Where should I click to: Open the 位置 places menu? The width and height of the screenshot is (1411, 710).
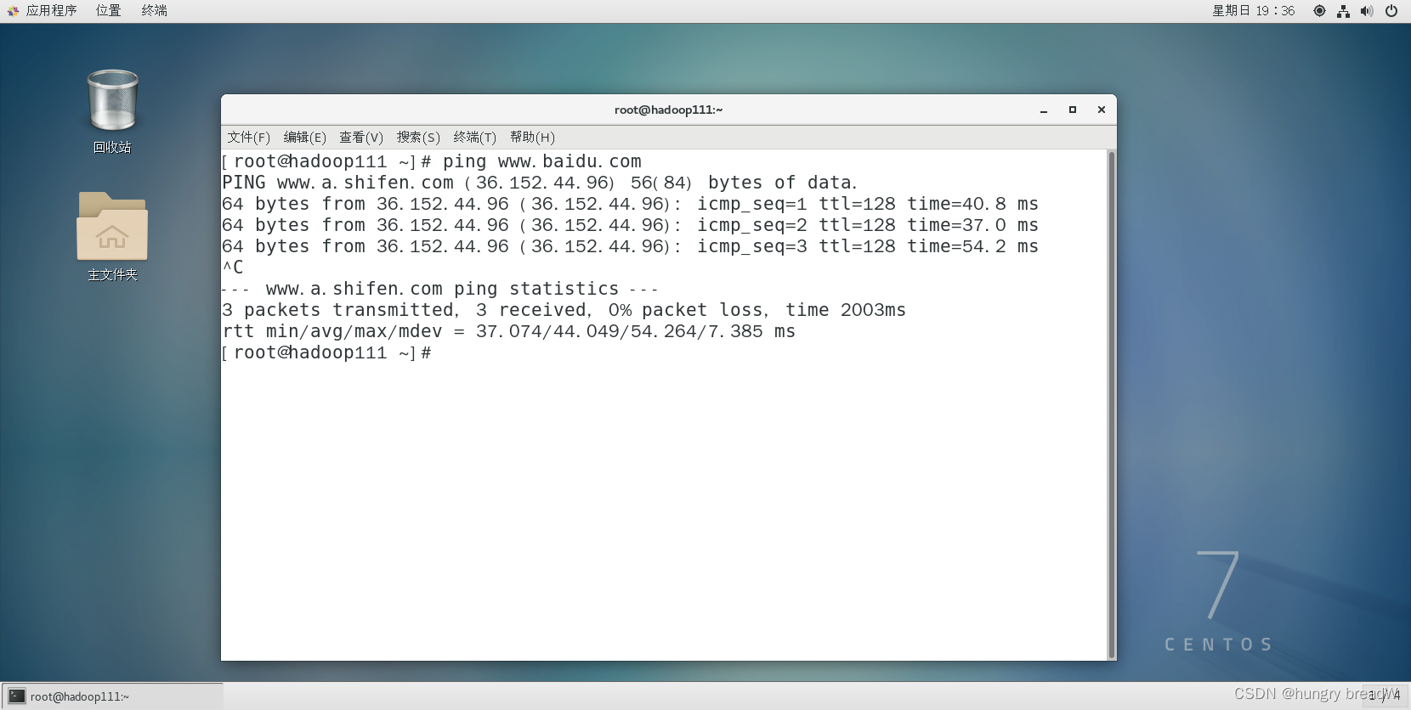tap(108, 11)
